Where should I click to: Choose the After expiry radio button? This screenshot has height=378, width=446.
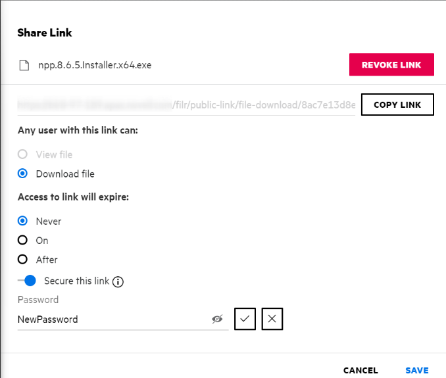pyautogui.click(x=23, y=260)
